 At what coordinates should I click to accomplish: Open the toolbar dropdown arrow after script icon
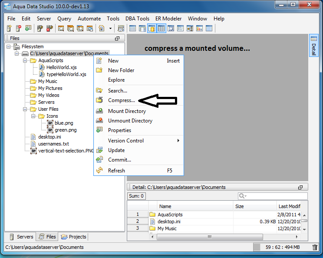click(x=110, y=28)
